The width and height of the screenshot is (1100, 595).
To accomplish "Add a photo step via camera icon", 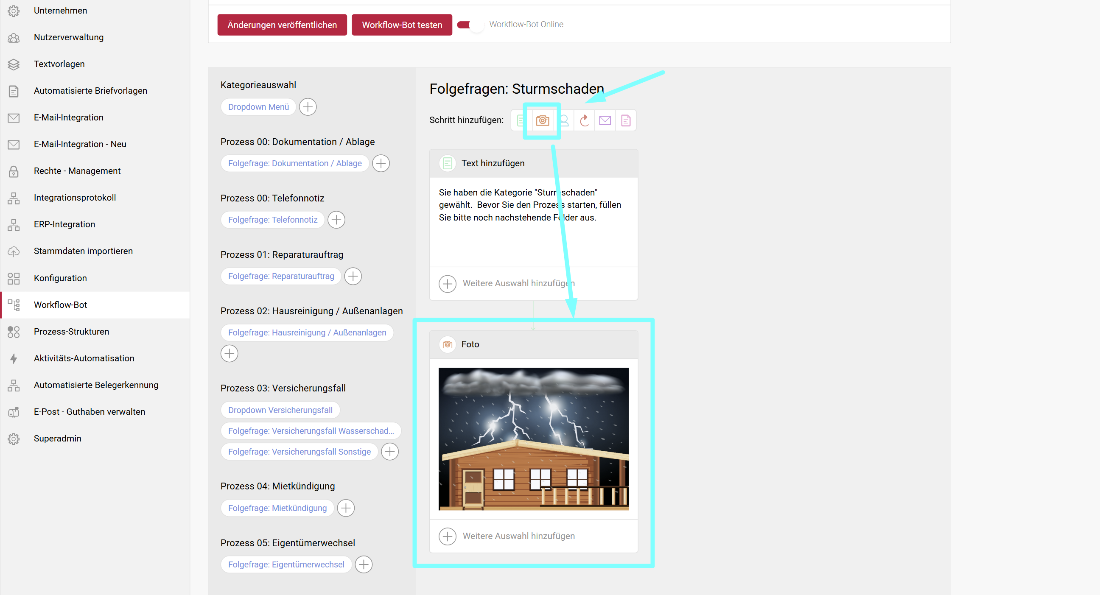I will (542, 120).
